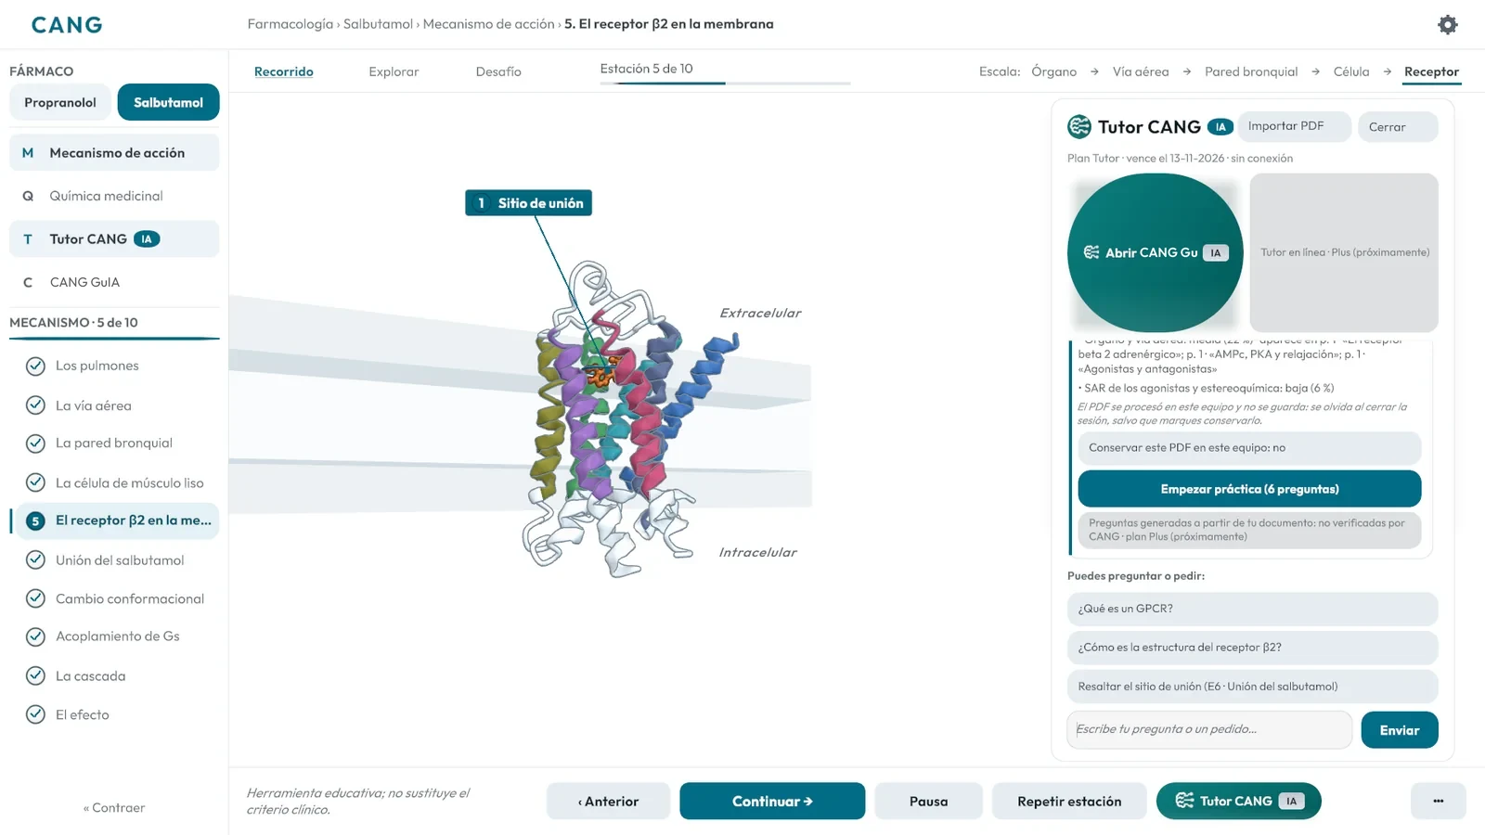1485x835 pixels.
Task: Click the checkmark icon beside Los pulmones
Action: (35, 366)
